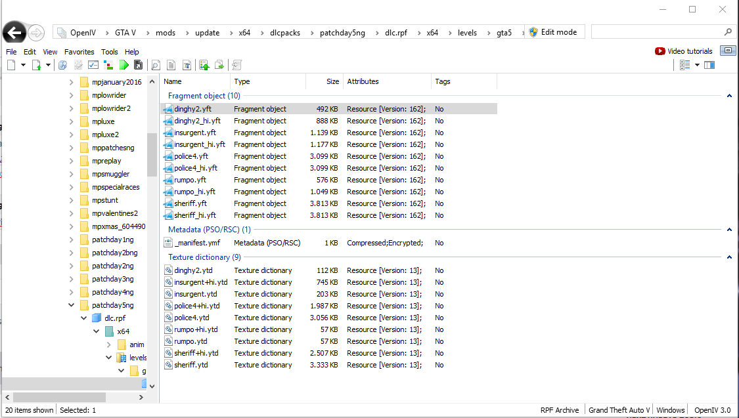The height and width of the screenshot is (418, 739).
Task: Open the Edit menu
Action: [30, 52]
